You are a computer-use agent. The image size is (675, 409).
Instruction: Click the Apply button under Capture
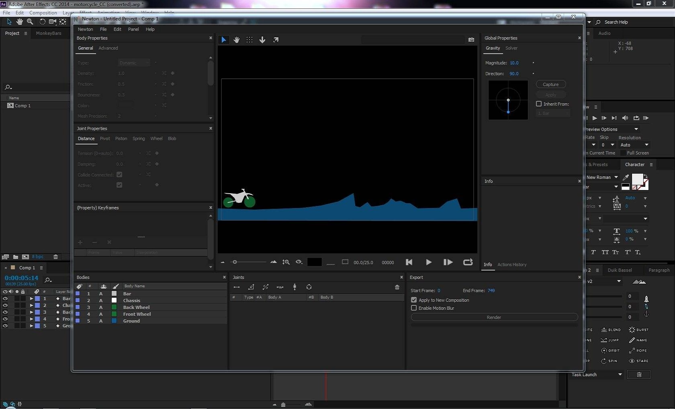point(551,95)
